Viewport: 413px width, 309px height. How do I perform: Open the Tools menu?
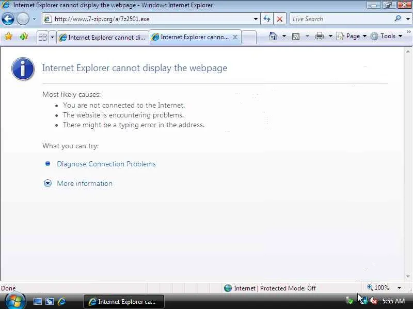click(386, 36)
